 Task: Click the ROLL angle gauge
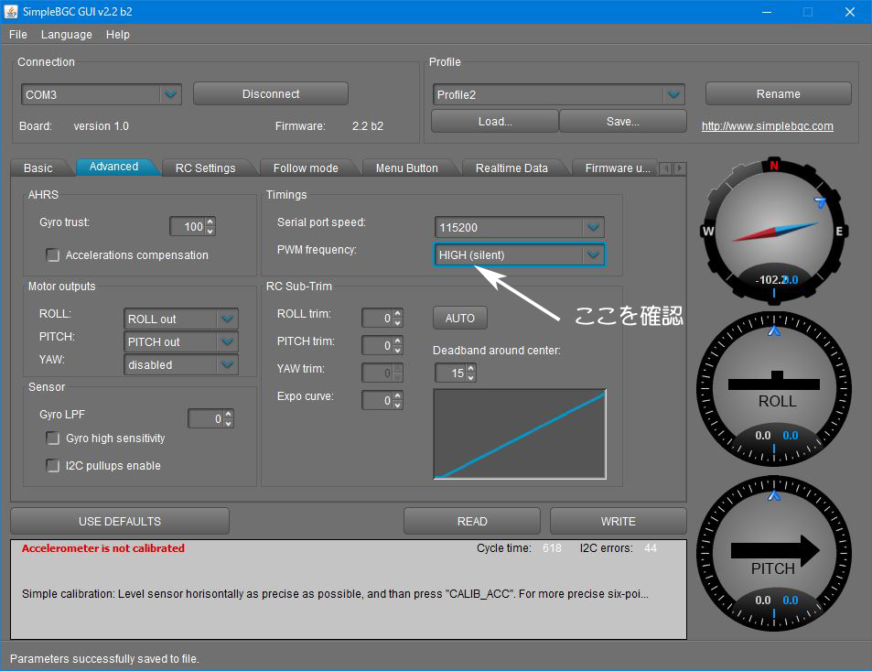(773, 388)
